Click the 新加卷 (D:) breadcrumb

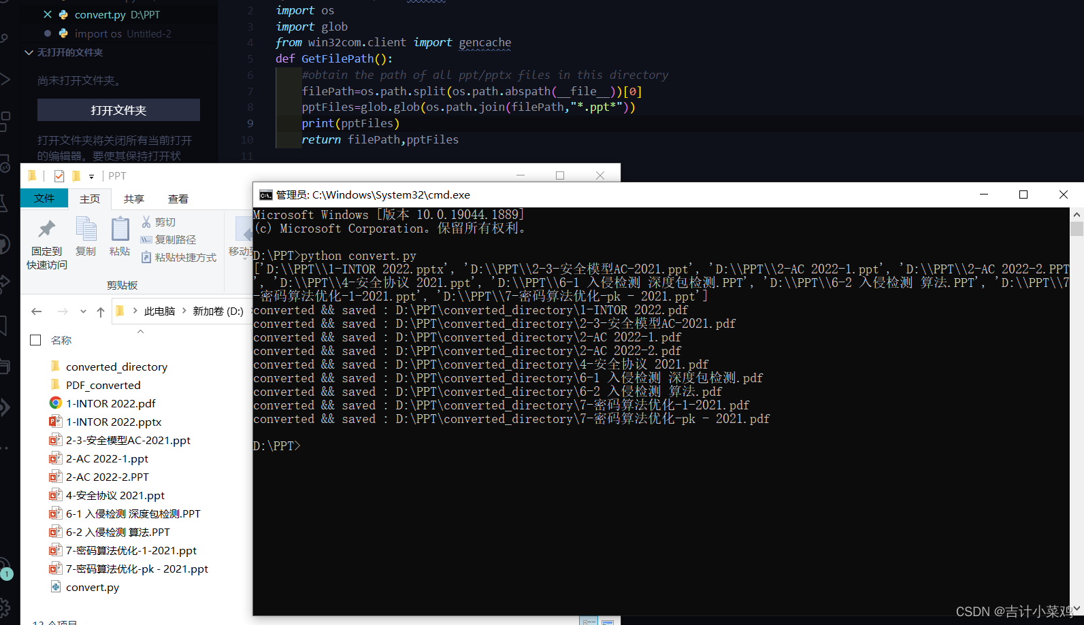(x=218, y=311)
